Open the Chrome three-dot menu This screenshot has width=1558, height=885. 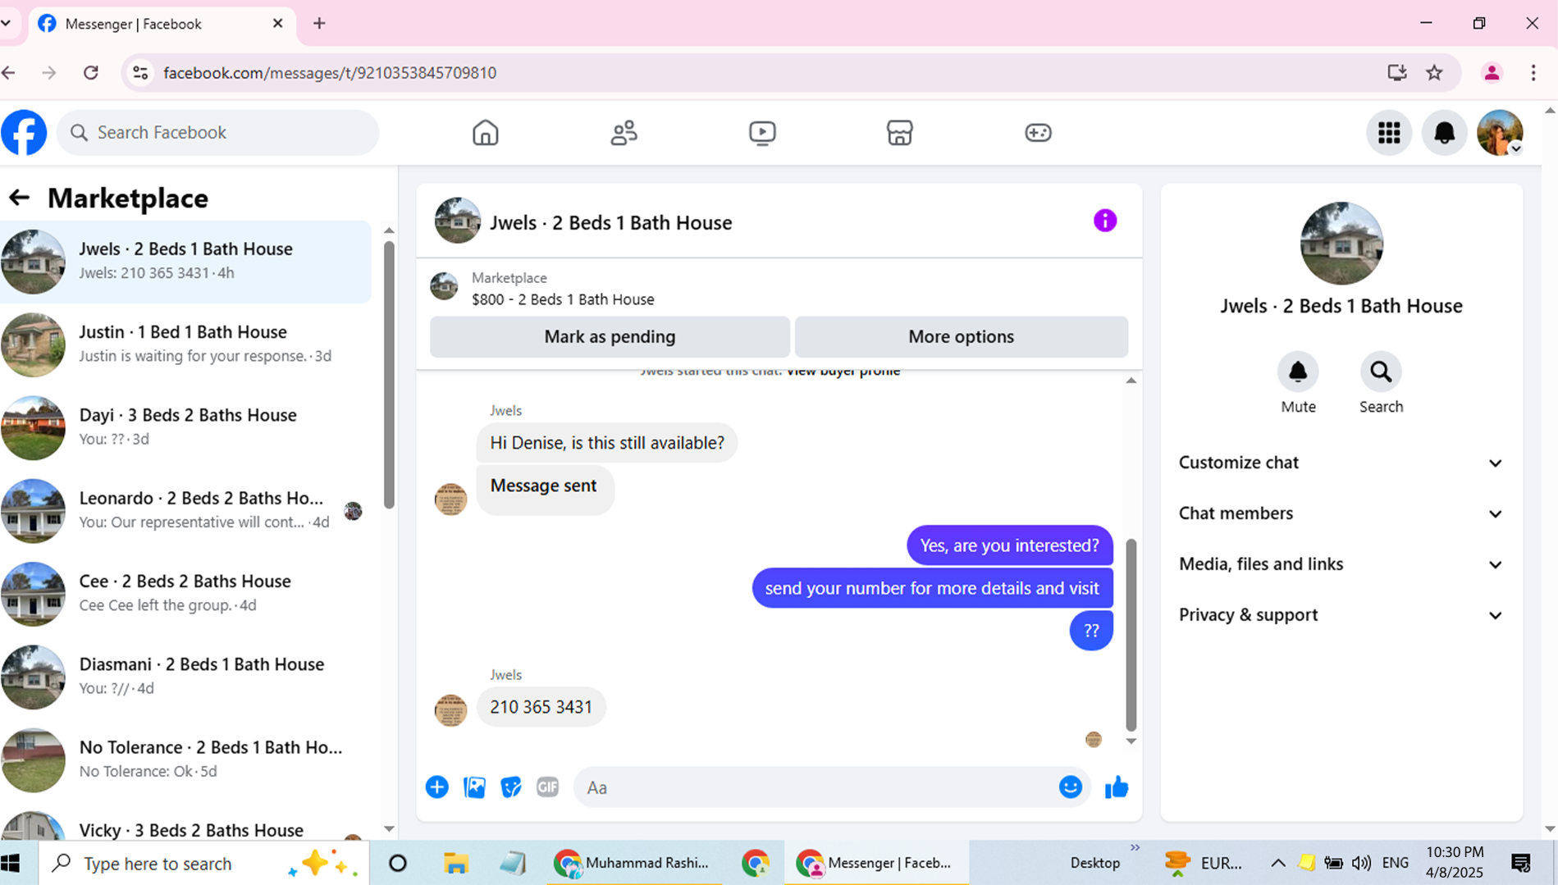[1533, 72]
